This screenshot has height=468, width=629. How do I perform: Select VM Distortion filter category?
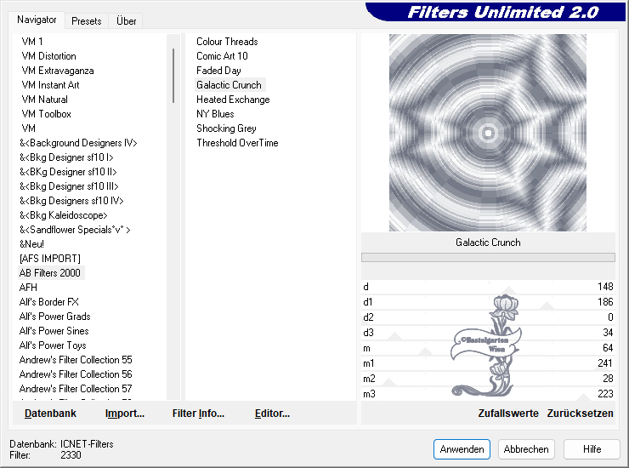coord(48,56)
